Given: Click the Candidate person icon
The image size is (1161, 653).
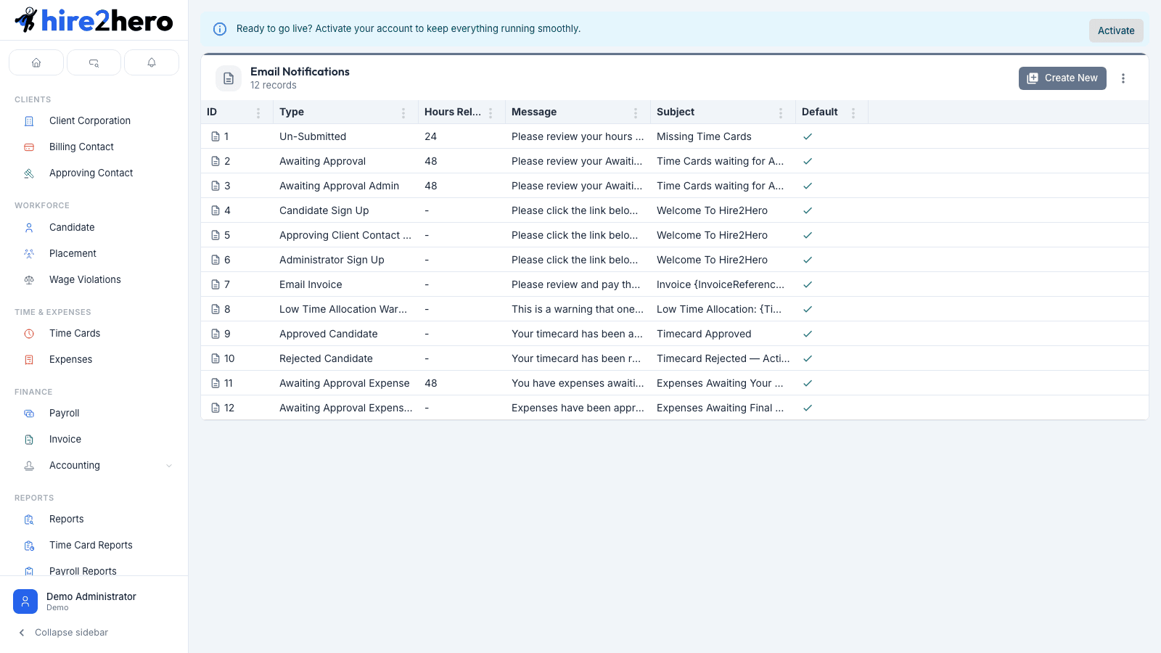Looking at the screenshot, I should point(29,228).
